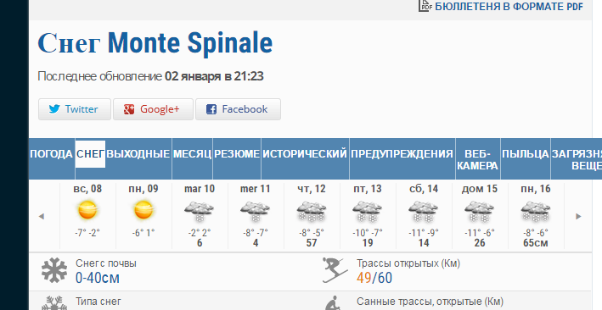This screenshot has width=602, height=310.
Task: Click the heavy snow icon for чт, 12
Action: tap(312, 212)
